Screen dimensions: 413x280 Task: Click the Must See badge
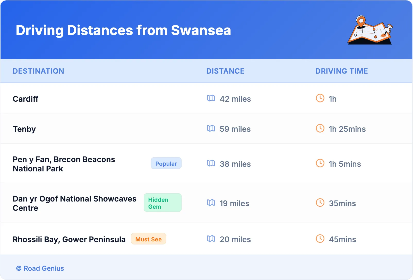[x=149, y=239]
